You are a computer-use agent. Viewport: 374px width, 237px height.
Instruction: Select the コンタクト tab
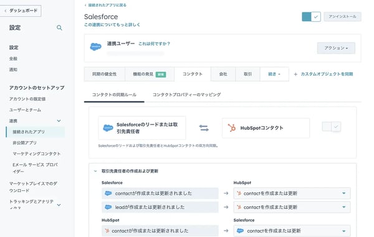pyautogui.click(x=193, y=74)
